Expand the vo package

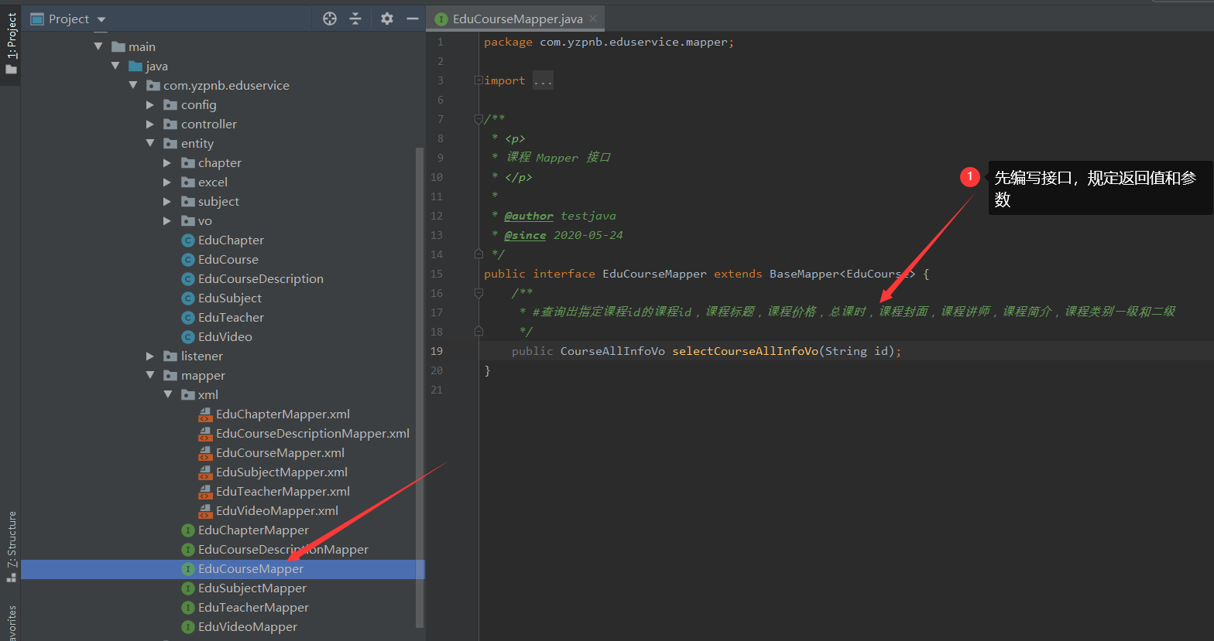(x=167, y=220)
